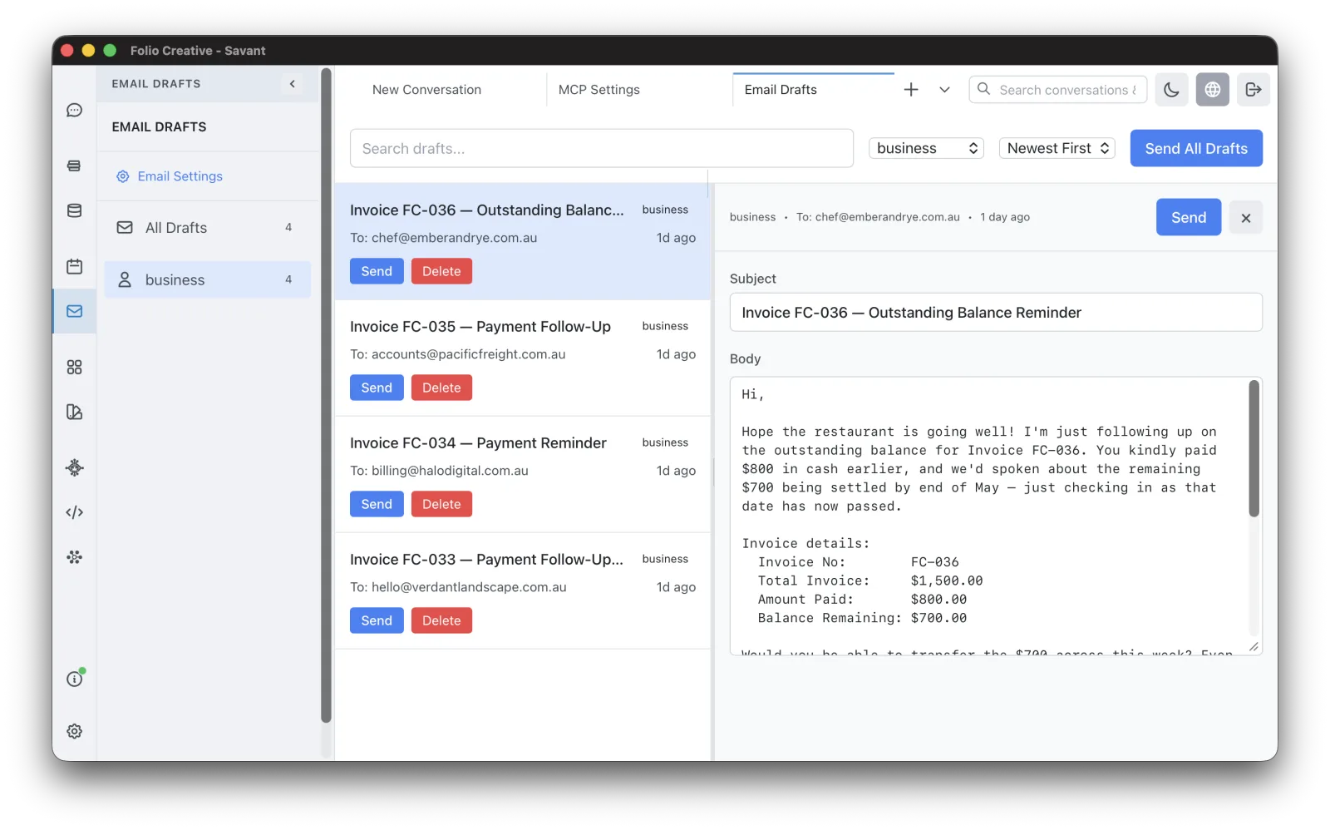Open the Invoice FC-034 Payment Reminder draft
The width and height of the screenshot is (1330, 830).
click(x=523, y=474)
